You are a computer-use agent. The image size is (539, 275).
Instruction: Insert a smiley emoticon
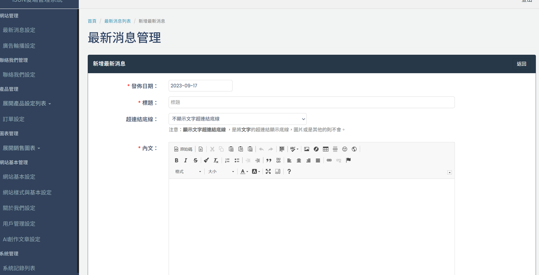tap(345, 149)
